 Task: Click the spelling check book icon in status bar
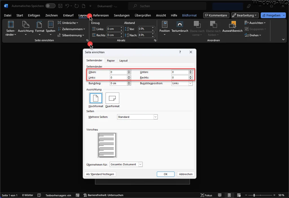point(39,195)
